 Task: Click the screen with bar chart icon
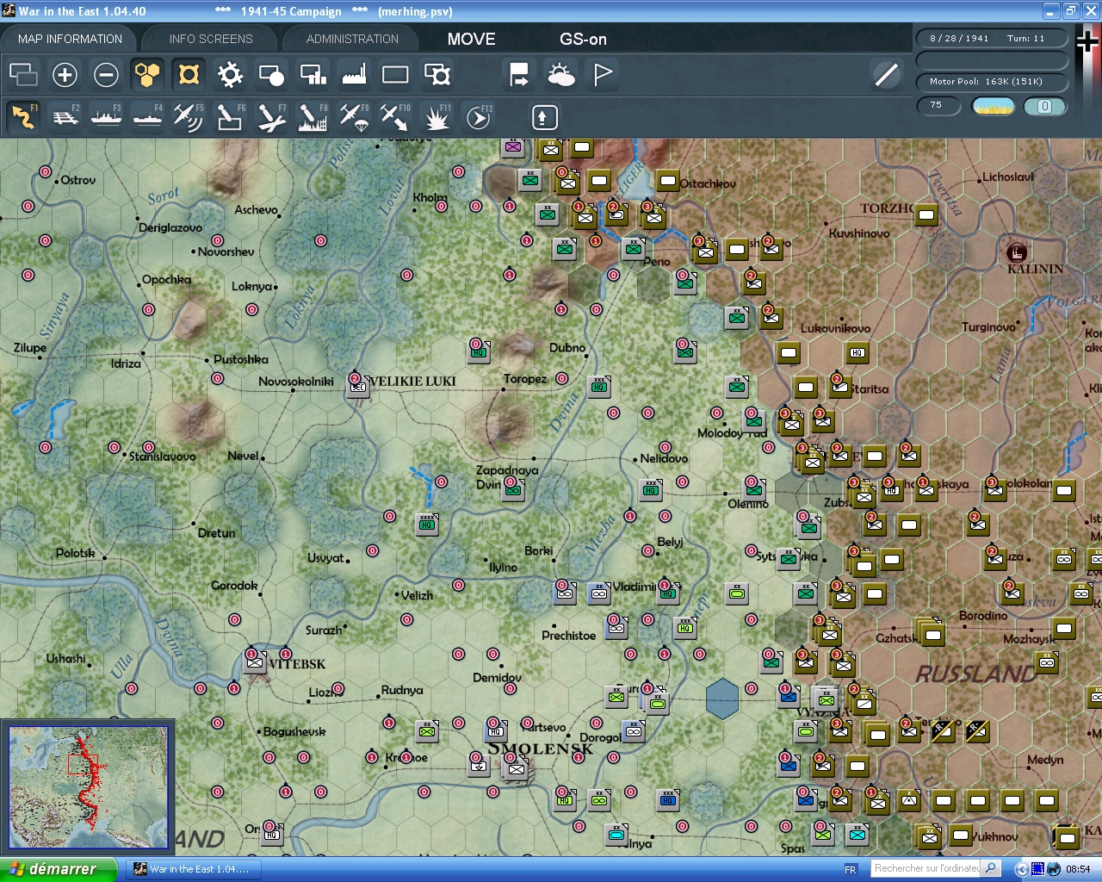point(313,75)
